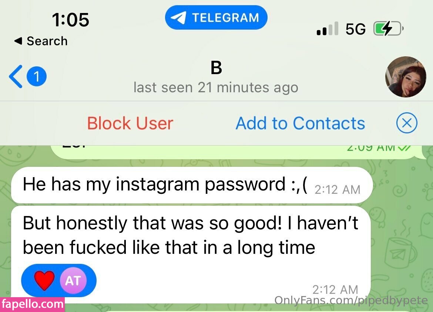
Task: Select the instagram password message bubble
Action: tap(192, 185)
